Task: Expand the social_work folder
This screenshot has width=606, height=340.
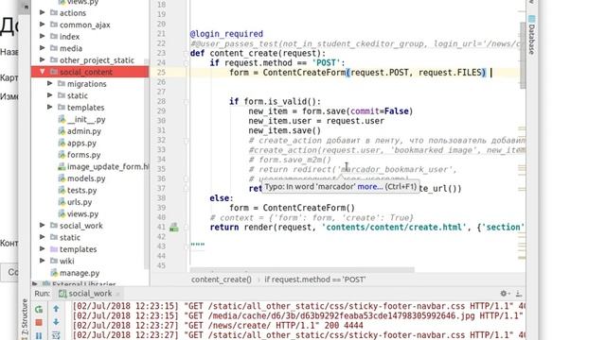Action: [x=42, y=225]
